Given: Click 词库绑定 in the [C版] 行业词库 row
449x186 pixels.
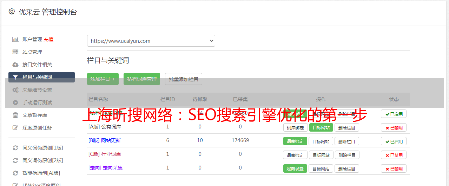Looking at the screenshot, I should (x=295, y=155).
